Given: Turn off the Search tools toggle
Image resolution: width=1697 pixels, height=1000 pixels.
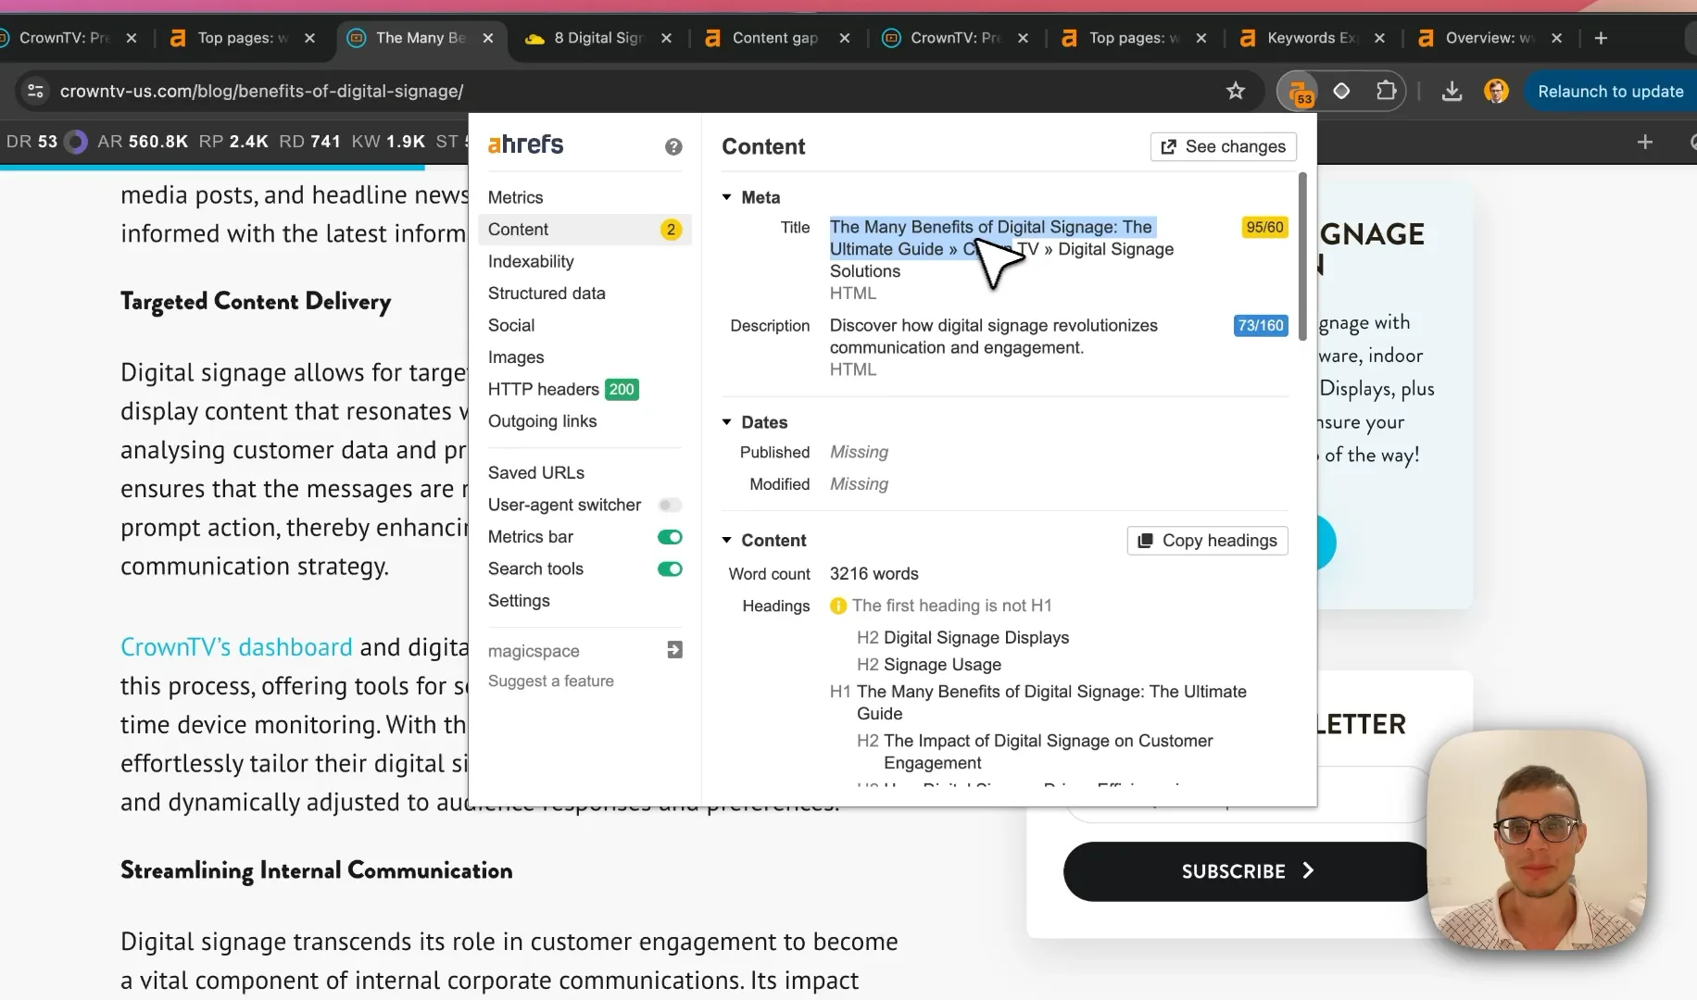Looking at the screenshot, I should pos(670,569).
